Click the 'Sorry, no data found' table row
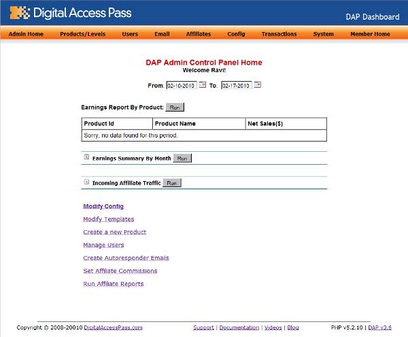Screen dimensions: 408x337 pyautogui.click(x=204, y=135)
